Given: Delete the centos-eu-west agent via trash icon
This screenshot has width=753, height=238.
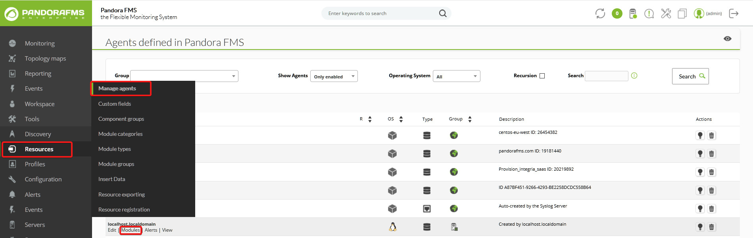Looking at the screenshot, I should click(712, 135).
